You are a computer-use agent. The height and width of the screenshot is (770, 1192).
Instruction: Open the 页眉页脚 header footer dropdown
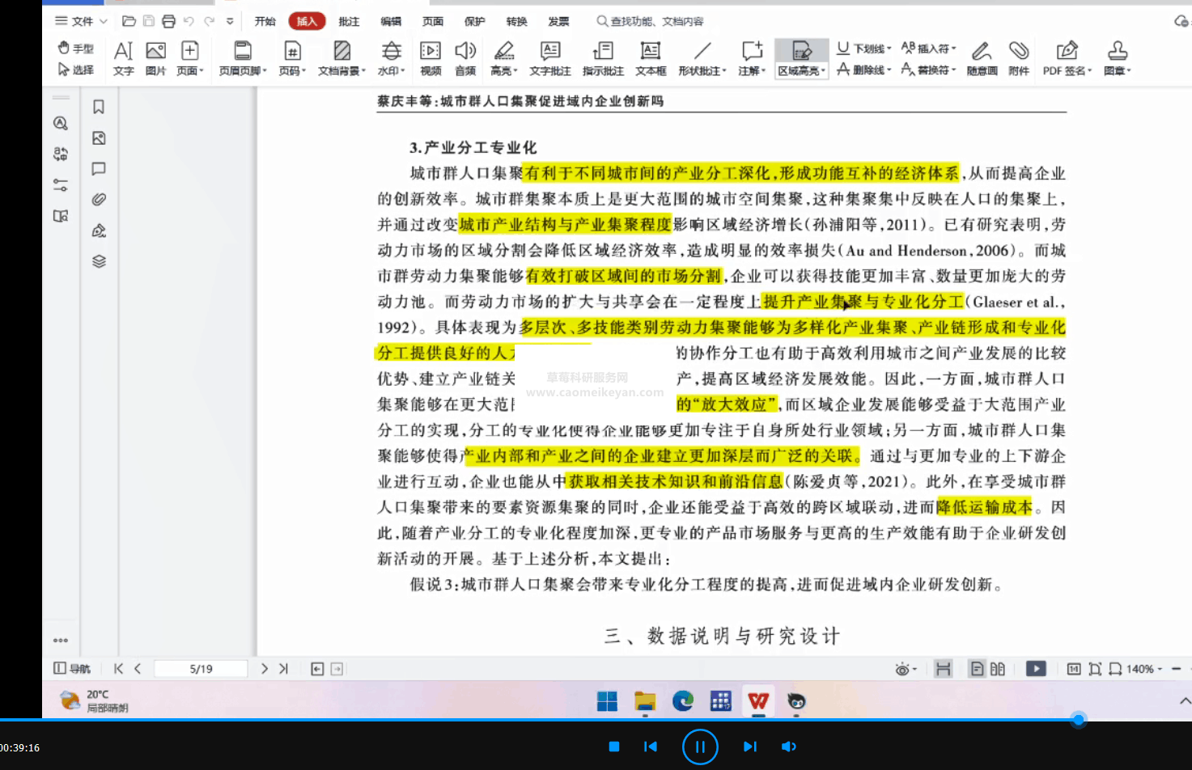pos(242,59)
